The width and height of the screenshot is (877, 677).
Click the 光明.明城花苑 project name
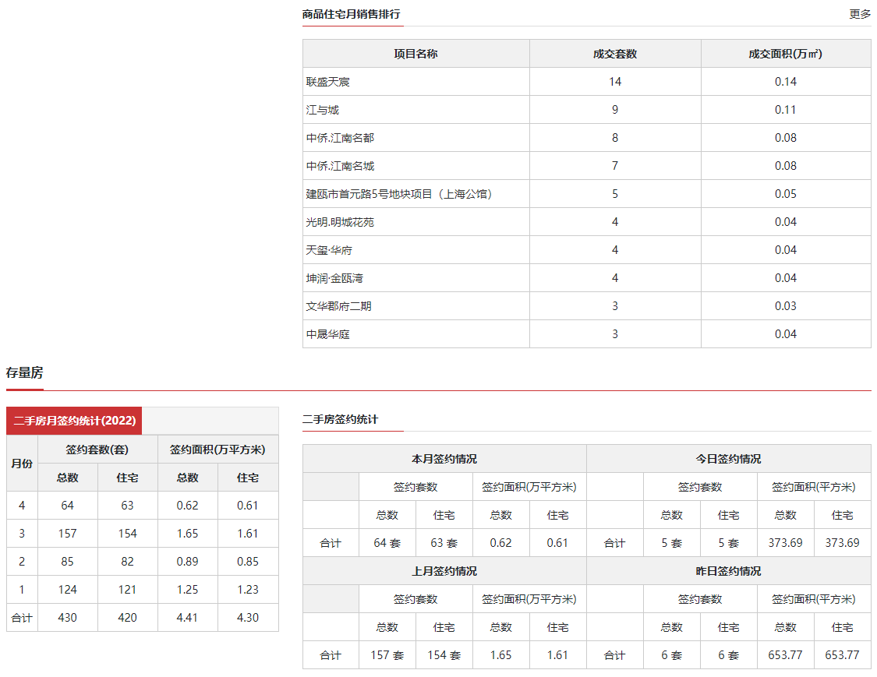pos(340,222)
